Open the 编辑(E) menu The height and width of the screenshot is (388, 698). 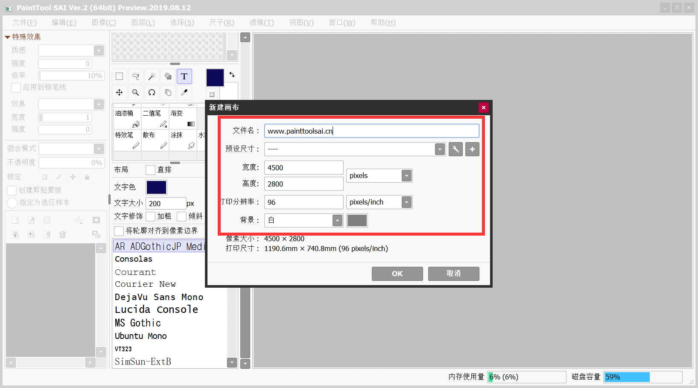click(x=64, y=23)
